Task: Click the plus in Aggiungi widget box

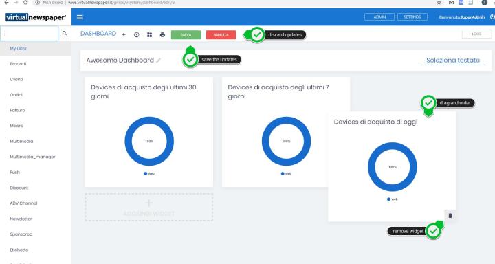Action: (x=148, y=203)
